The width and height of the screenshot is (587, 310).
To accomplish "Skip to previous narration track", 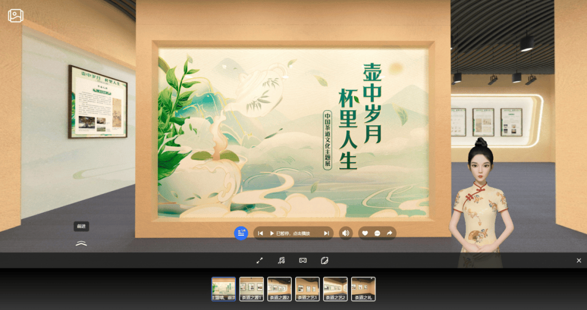I will click(x=260, y=233).
